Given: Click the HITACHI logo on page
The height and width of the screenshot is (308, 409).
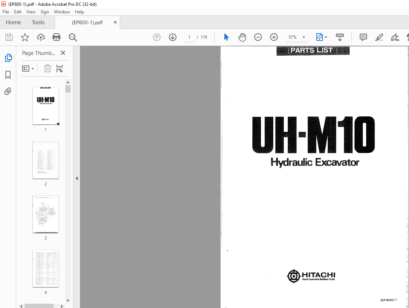Looking at the screenshot, I should 311,276.
